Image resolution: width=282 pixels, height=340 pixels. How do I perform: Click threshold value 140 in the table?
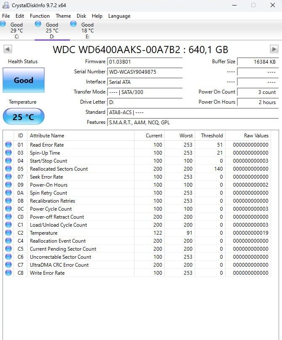218,169
